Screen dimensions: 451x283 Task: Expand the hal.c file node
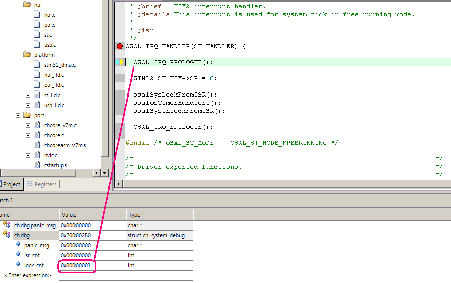point(28,15)
